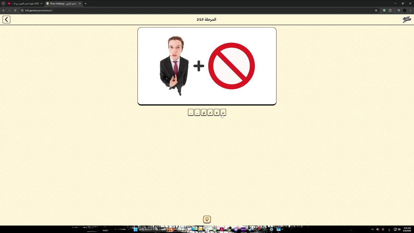This screenshot has width=414, height=233.
Task: Open the browser profile avatar
Action: [405, 10]
